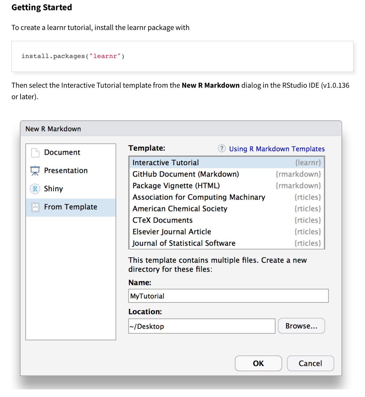Choose Package Vignette (HTML) template

(226, 186)
